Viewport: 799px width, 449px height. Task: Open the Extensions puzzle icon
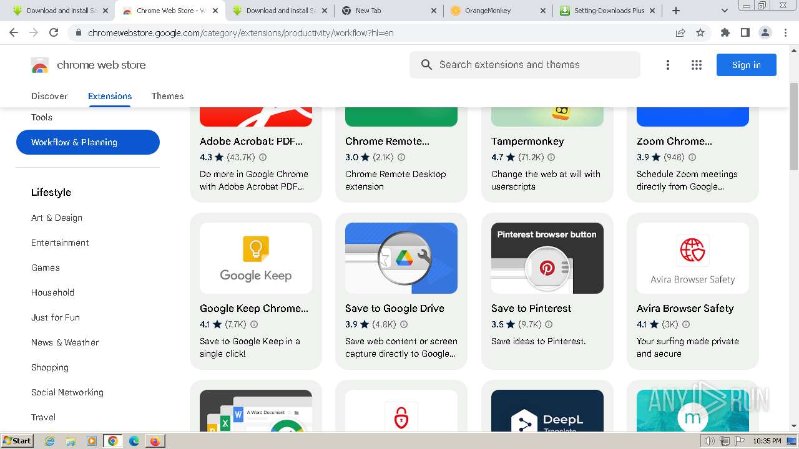click(x=725, y=32)
